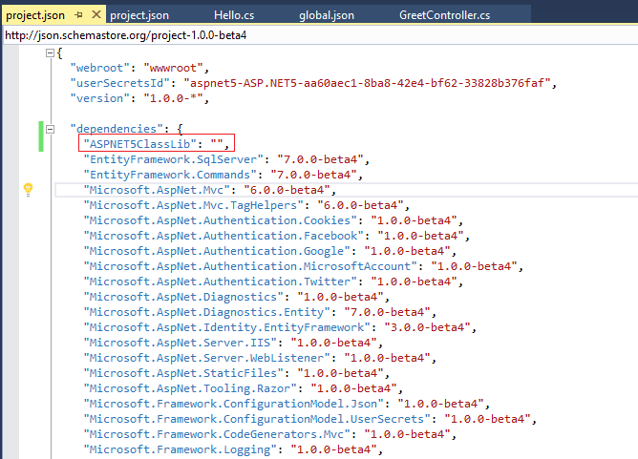Click "Microsoft.AspNet.Identity.EntityFramework" entry
Viewport: 638px width, 459px height.
point(279,327)
